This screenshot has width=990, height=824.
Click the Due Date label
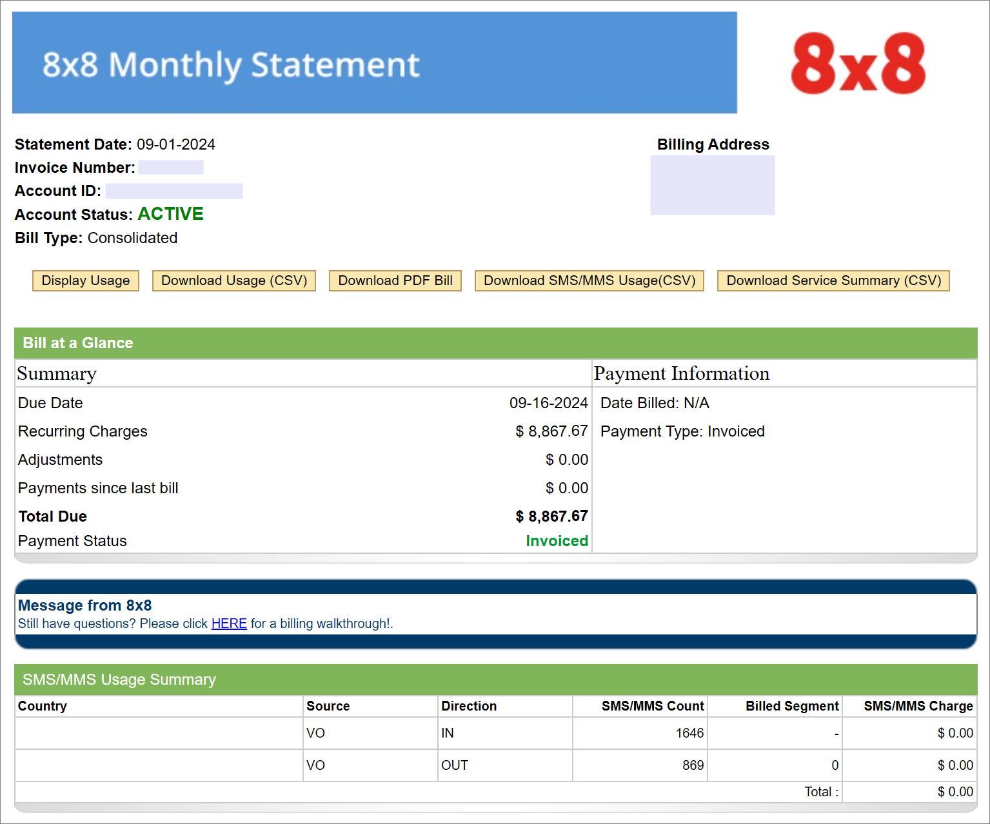50,403
